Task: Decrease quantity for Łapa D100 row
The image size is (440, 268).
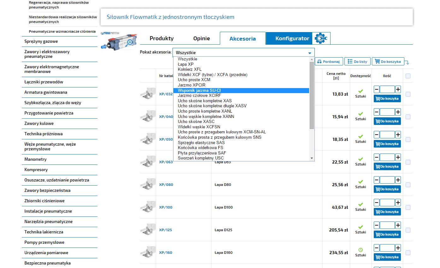Action: pos(377,203)
